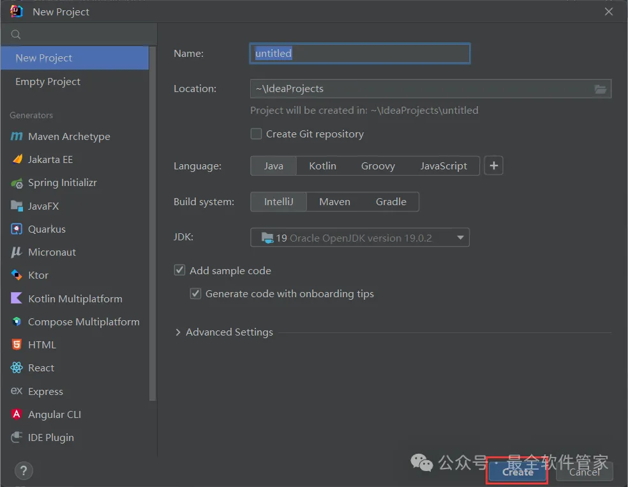Click the Spring Initializr icon
The width and height of the screenshot is (628, 487).
click(17, 183)
